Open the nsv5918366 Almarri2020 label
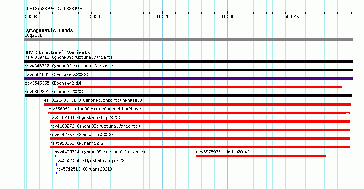364x189 pixels. point(79,143)
